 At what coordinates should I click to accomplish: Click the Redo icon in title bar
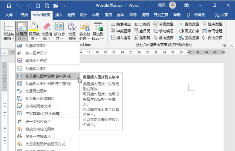click(29, 6)
